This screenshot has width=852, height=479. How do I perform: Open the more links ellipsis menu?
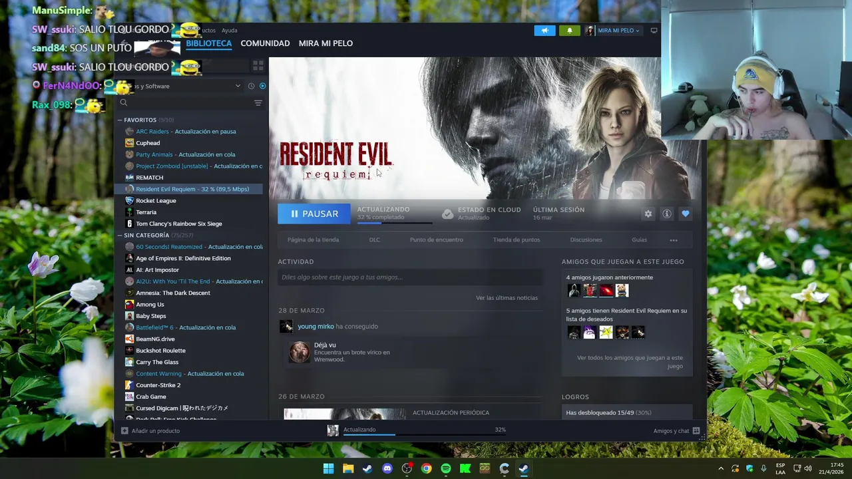674,240
